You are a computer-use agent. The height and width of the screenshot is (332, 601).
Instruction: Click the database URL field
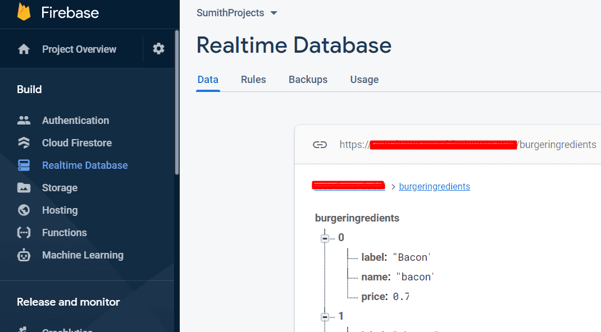(x=468, y=145)
